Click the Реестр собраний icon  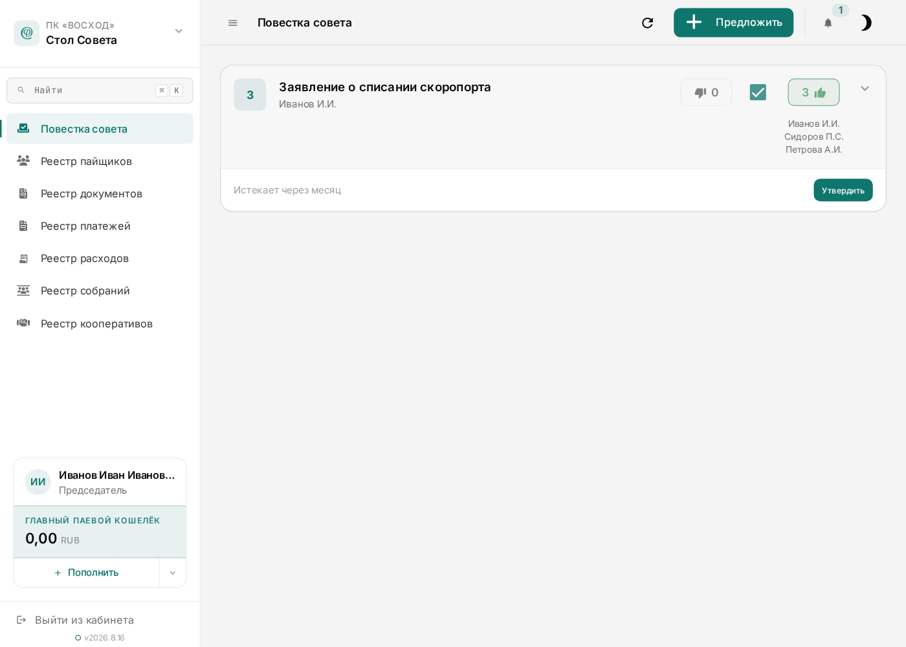pos(23,291)
